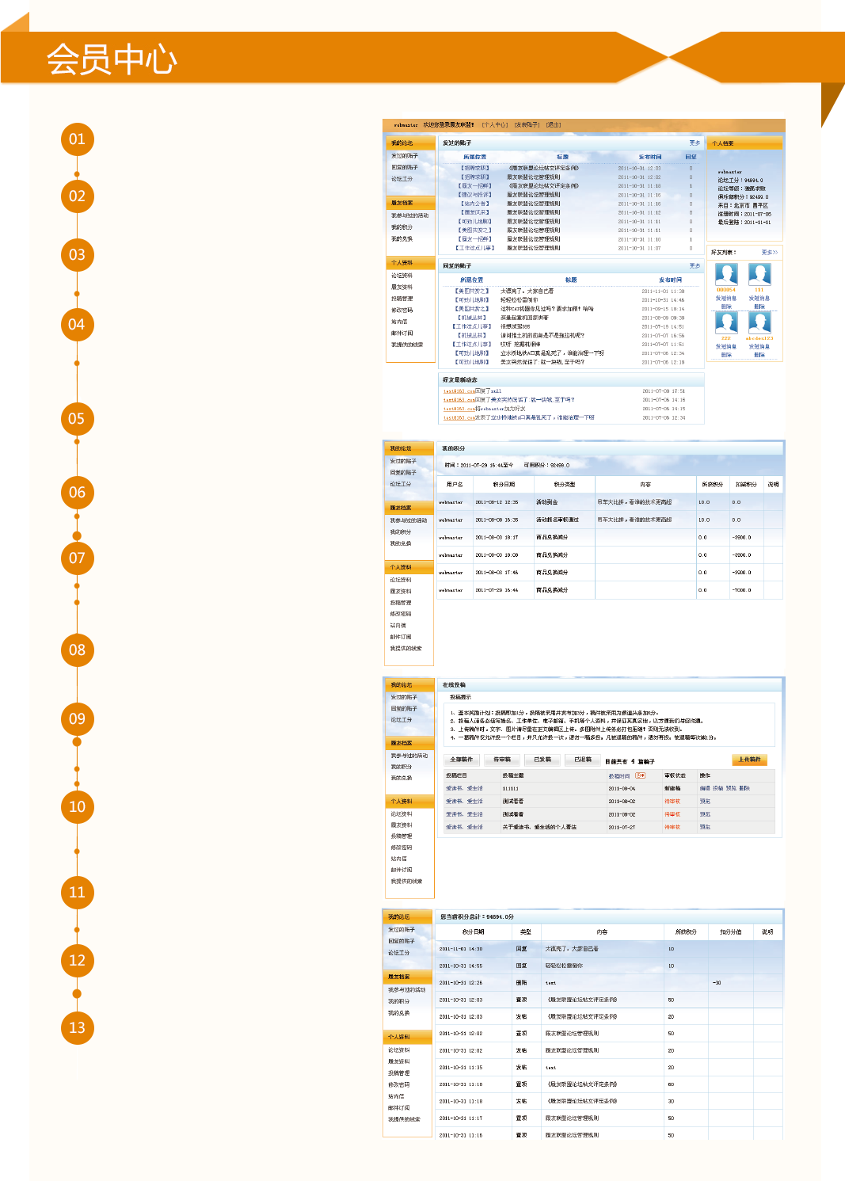Show 更多 in the 回复的帖子 panel header
This screenshot has width=845, height=1181.
click(695, 266)
